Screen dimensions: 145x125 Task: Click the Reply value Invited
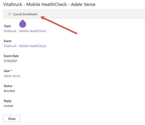pos(8,106)
